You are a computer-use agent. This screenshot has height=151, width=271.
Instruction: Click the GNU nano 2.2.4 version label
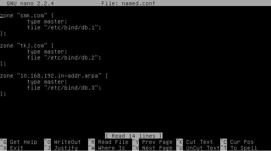(x=30, y=3)
